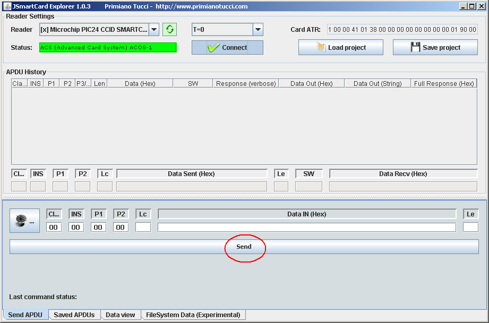Select the Send APDU tab
Image resolution: width=489 pixels, height=323 pixels.
25,315
